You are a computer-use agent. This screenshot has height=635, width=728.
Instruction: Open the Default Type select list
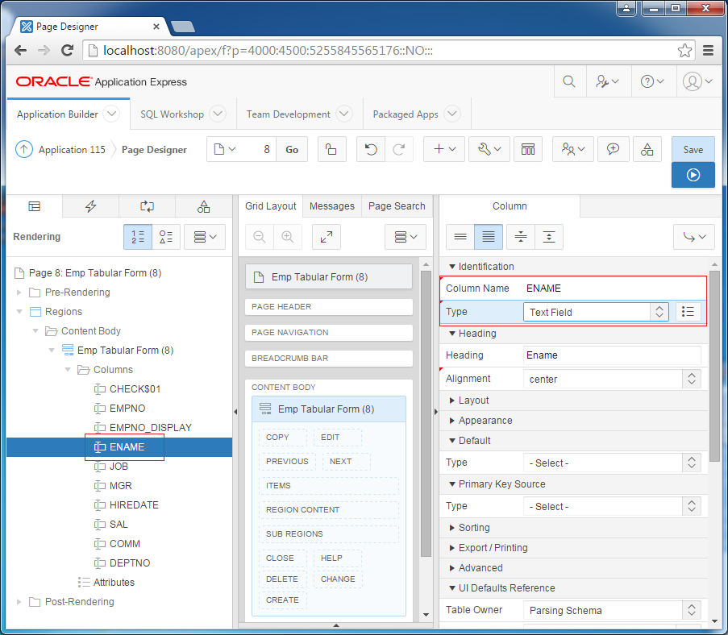pos(612,463)
